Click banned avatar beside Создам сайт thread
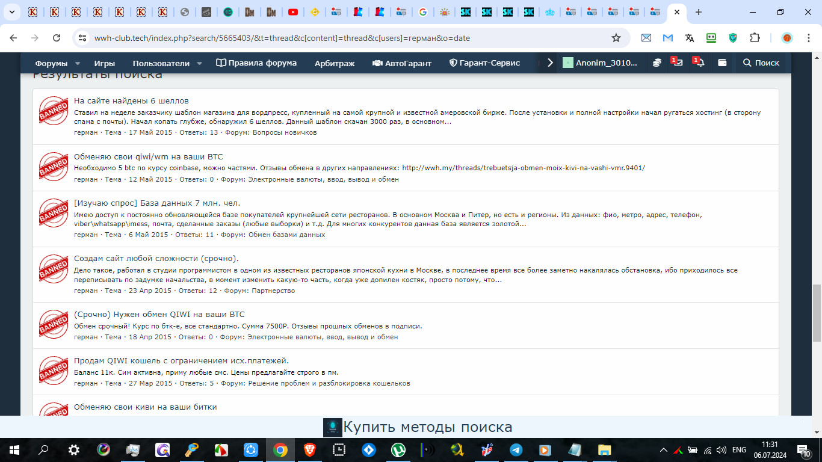822x462 pixels. [x=54, y=269]
